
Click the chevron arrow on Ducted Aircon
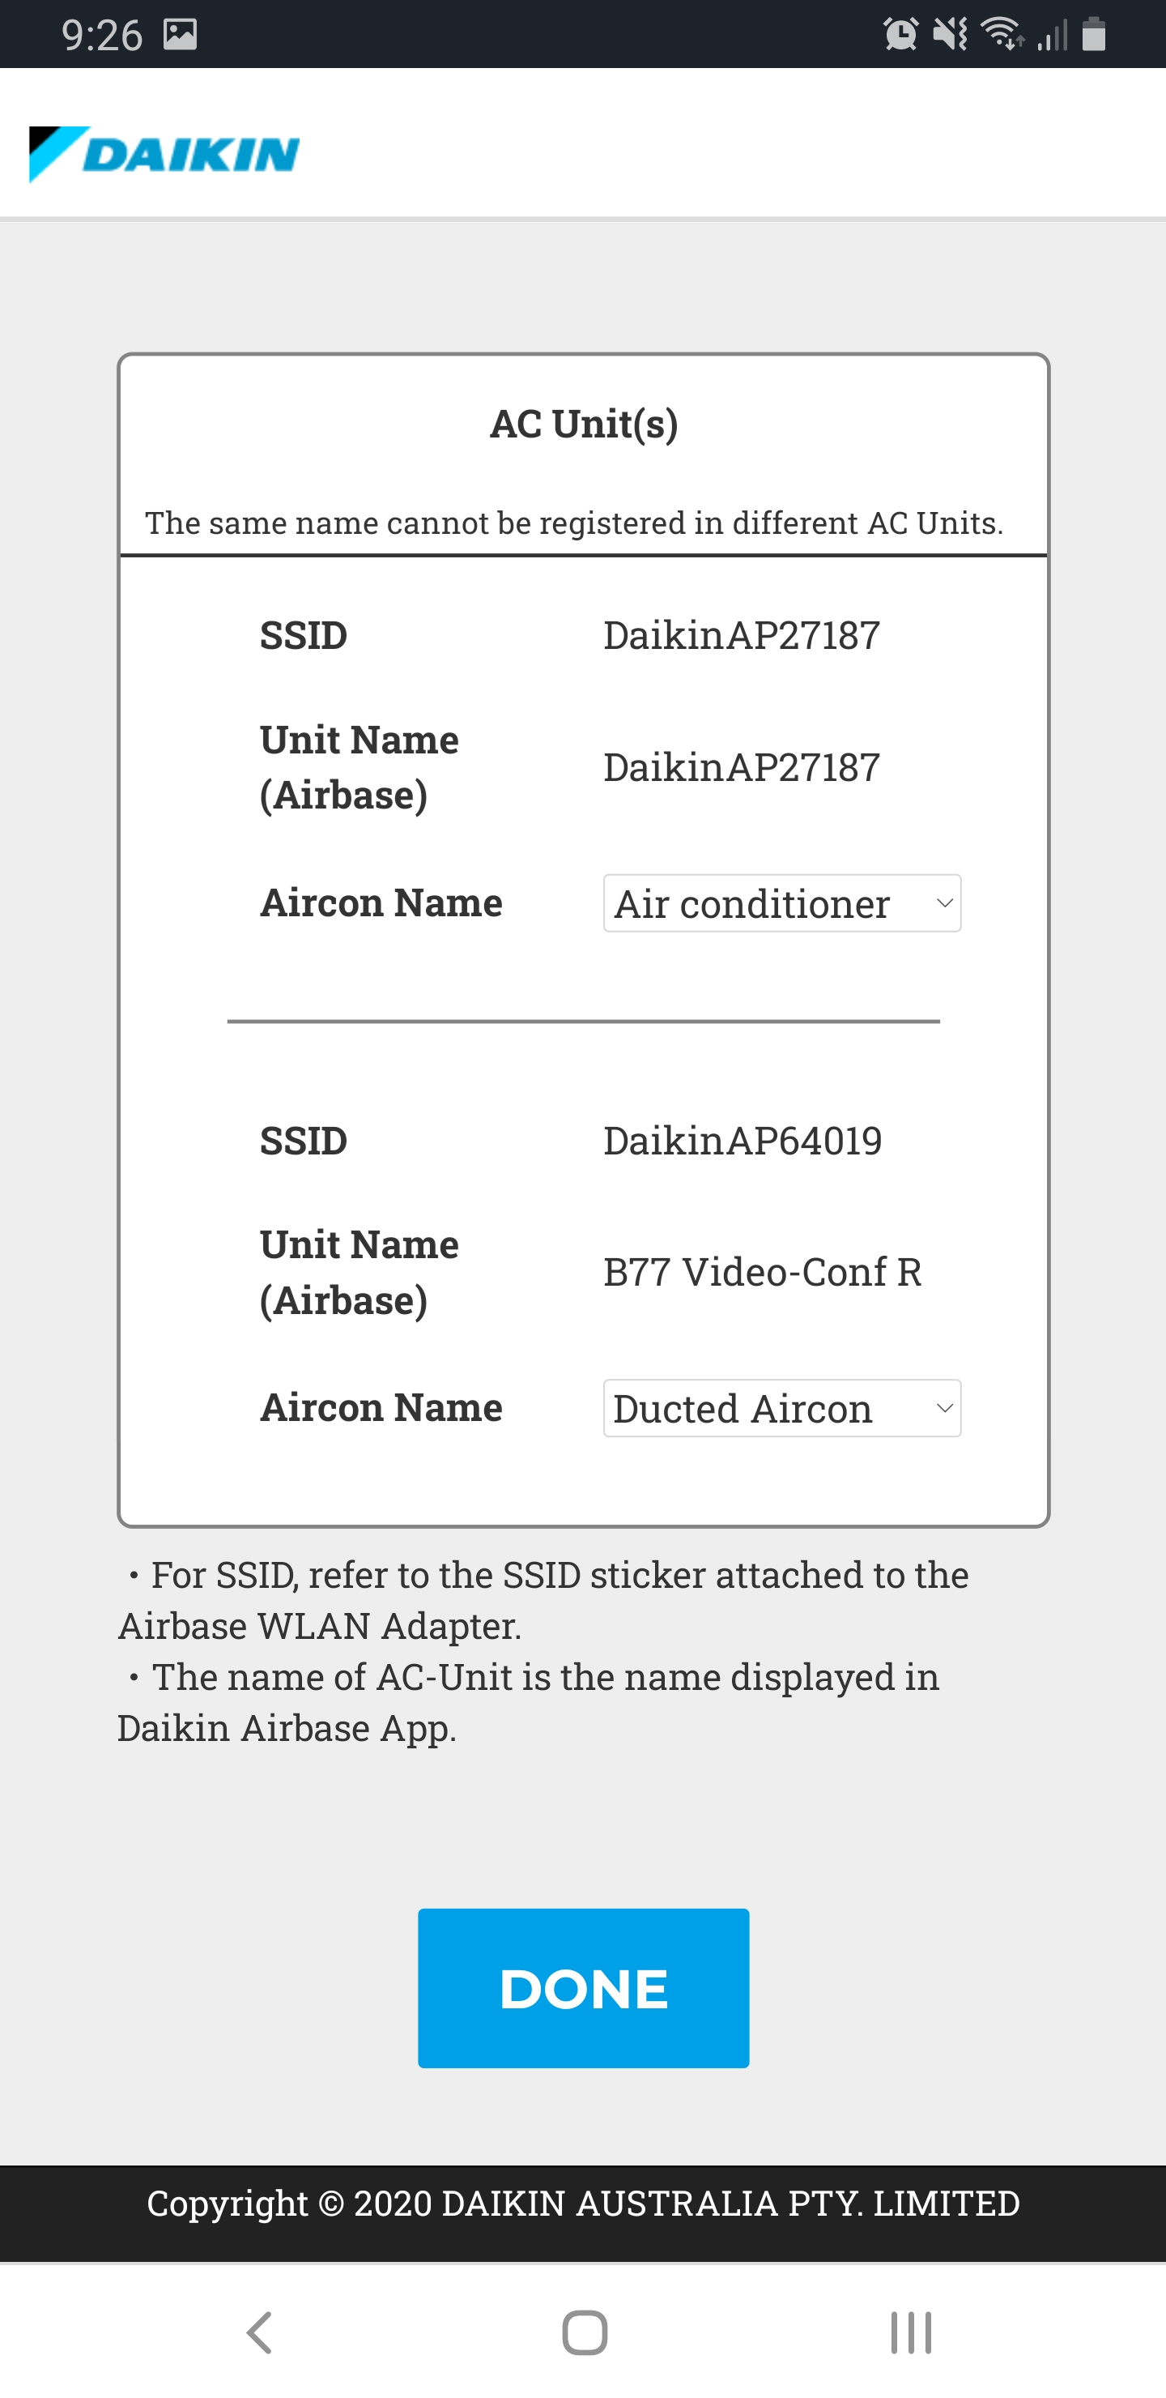[x=943, y=1409]
